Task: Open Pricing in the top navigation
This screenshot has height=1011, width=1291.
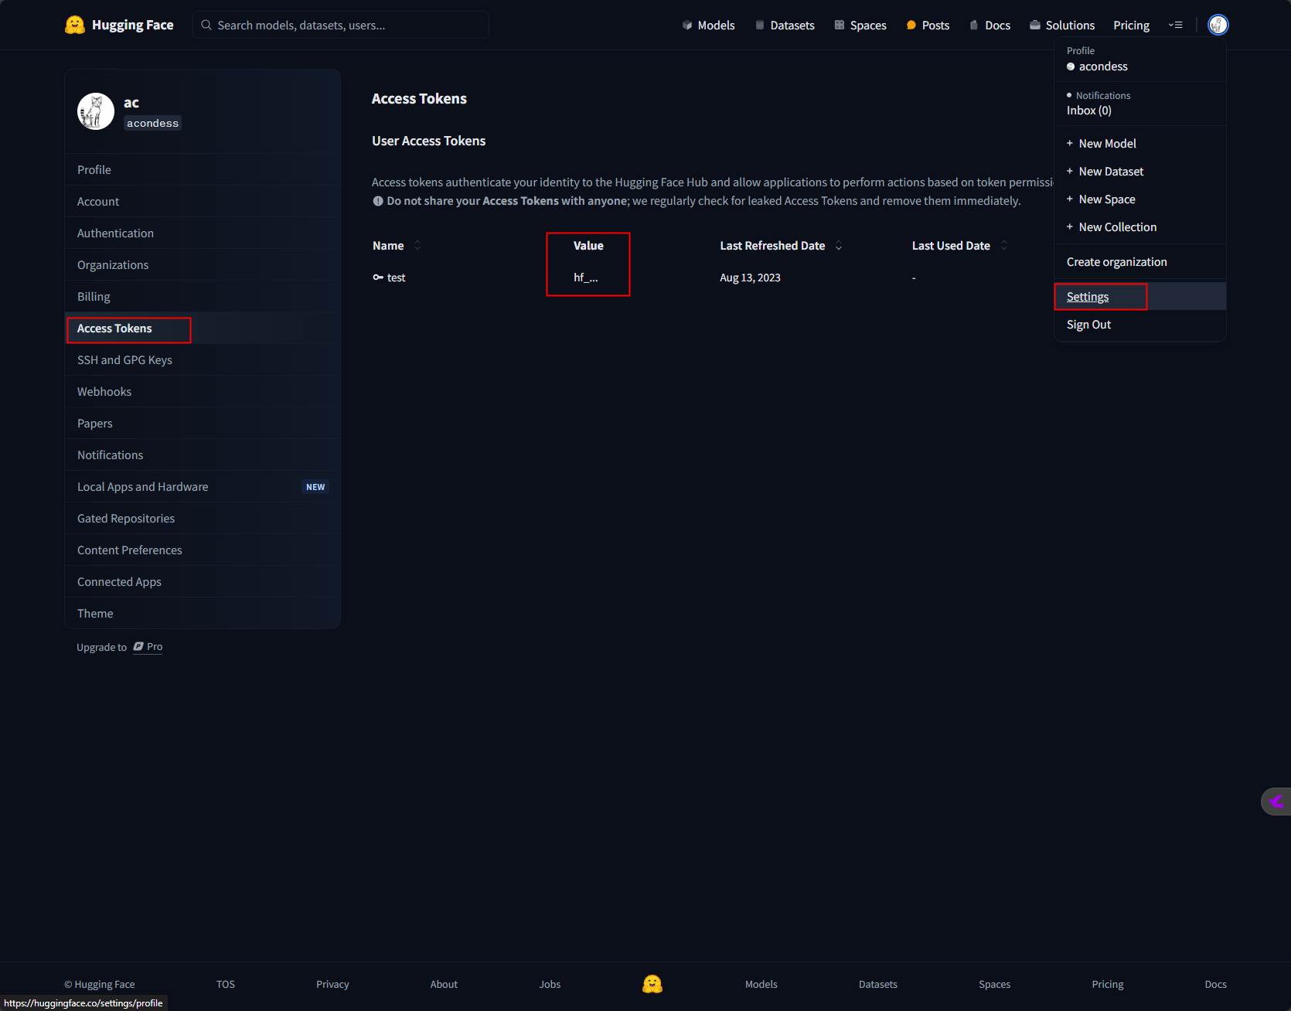Action: pos(1131,26)
